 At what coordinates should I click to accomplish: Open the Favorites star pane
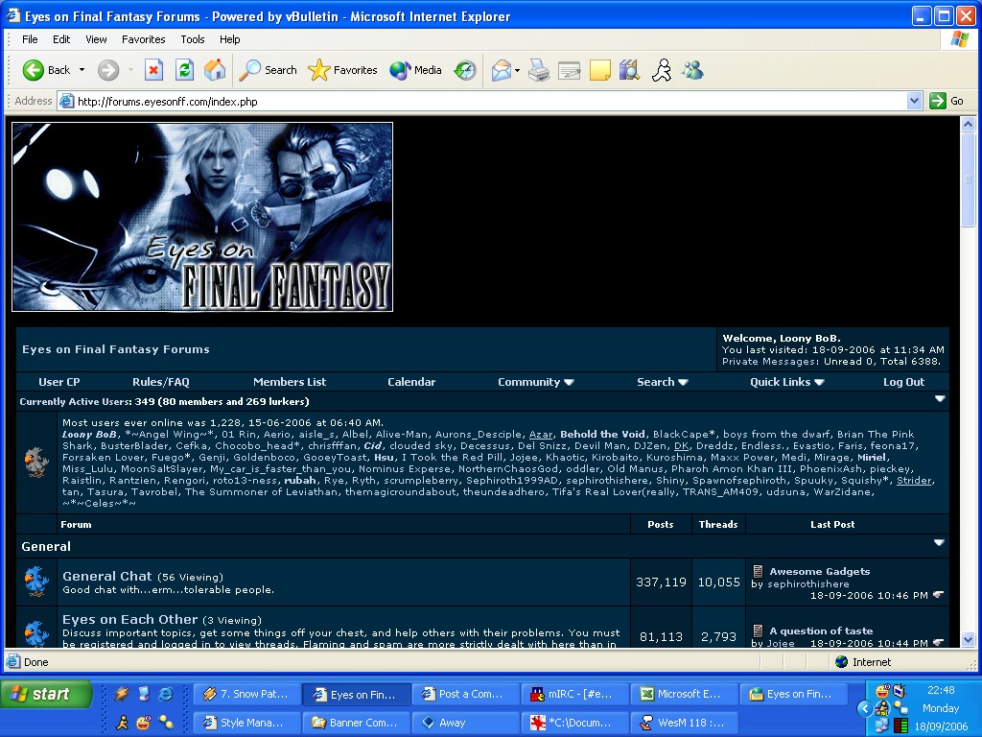tap(342, 70)
